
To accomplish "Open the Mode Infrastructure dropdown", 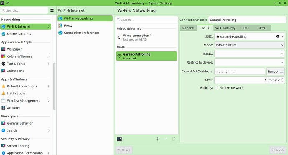I will (250, 45).
